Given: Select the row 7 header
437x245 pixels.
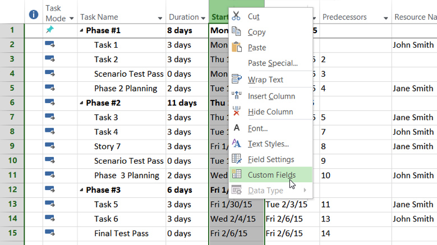Looking at the screenshot, I should click(12, 117).
